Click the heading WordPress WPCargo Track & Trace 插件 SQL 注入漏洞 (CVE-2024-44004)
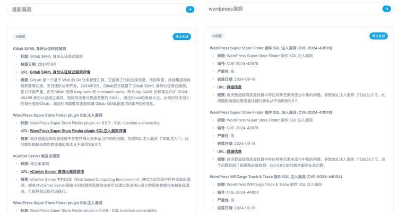398x212 pixels. pos(275,176)
